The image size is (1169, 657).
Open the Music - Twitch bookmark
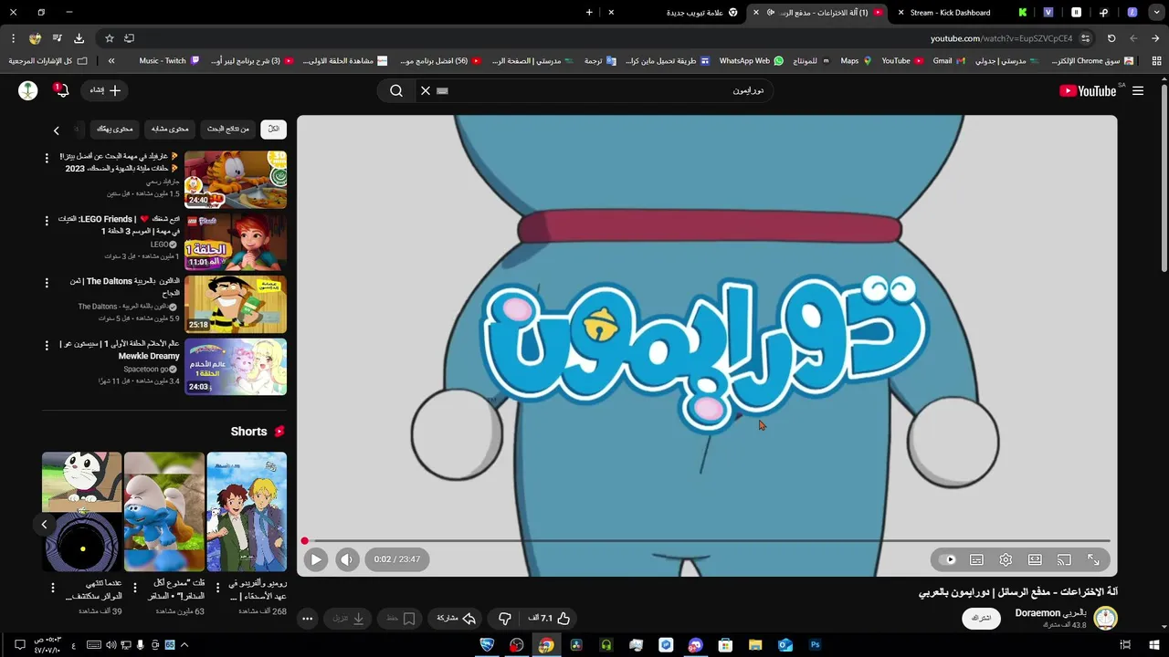[x=169, y=61]
